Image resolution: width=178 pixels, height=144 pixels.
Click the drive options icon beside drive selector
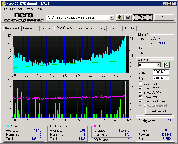[x=120, y=17]
